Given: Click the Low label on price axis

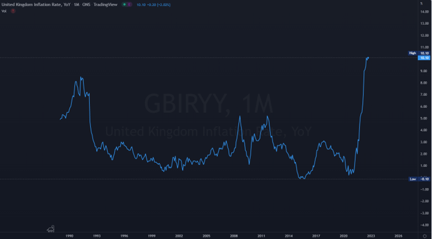Looking at the screenshot, I should point(413,179).
